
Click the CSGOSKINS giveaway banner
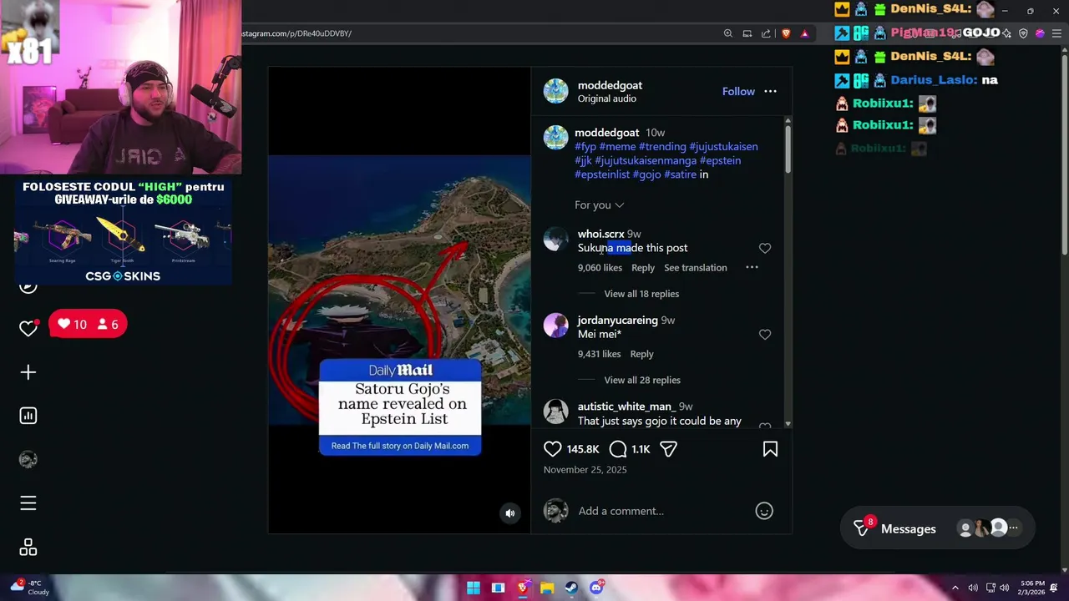tap(123, 231)
